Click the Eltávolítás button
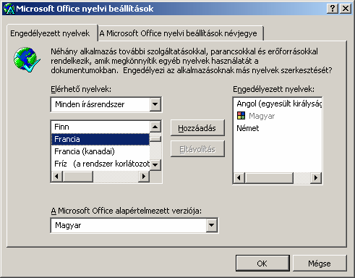 pos(197,149)
